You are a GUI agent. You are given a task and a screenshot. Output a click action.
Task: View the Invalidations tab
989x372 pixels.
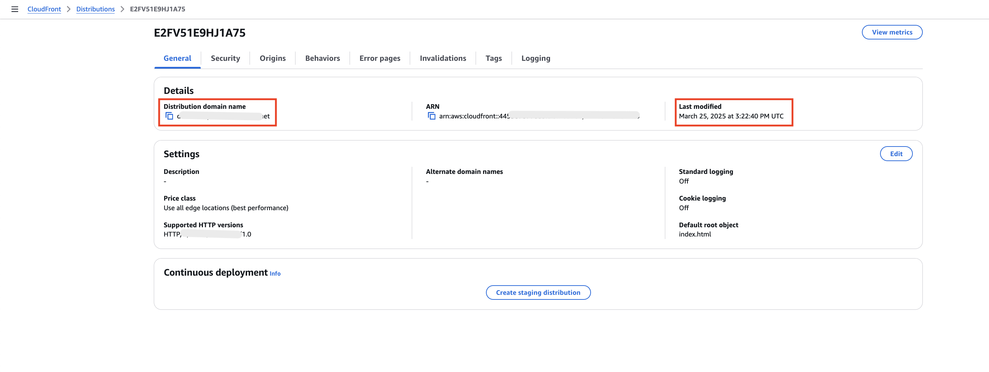point(443,58)
